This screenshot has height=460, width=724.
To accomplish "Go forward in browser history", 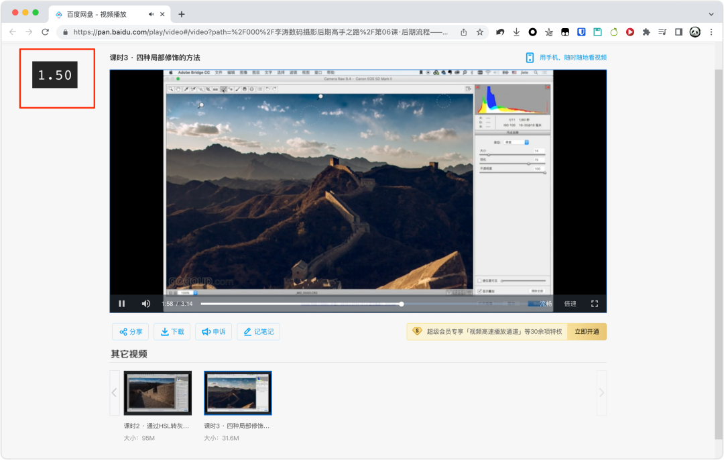I will click(29, 32).
